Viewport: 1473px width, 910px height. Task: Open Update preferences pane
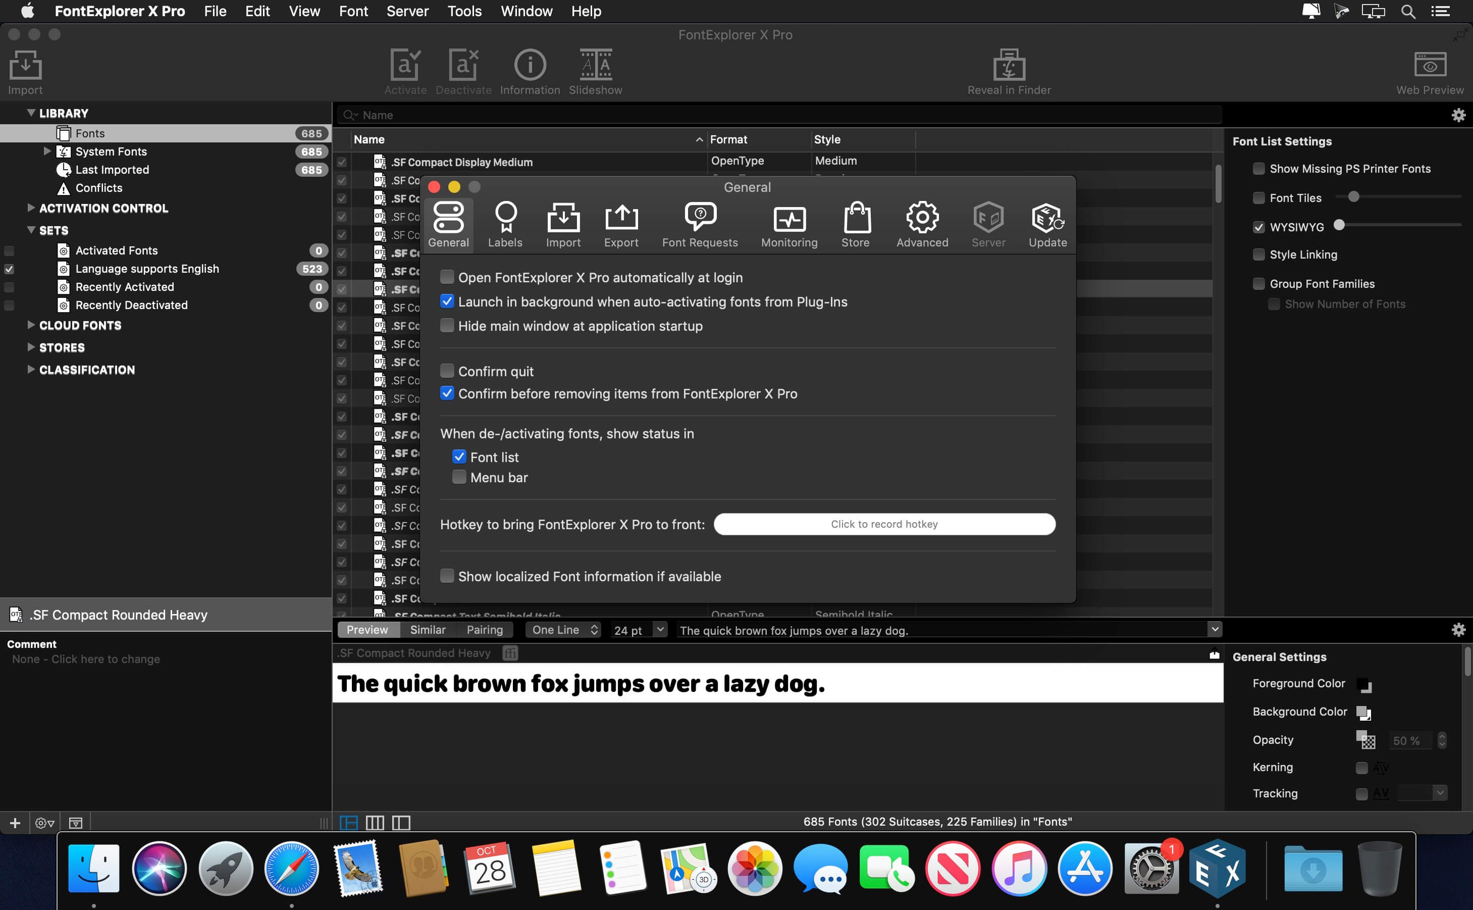(1048, 225)
